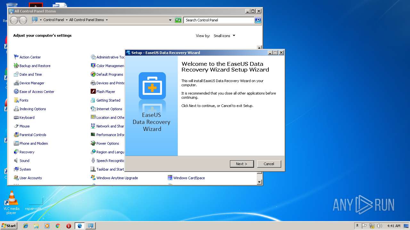Select VLC media player desktop shortcut

(x=12, y=203)
